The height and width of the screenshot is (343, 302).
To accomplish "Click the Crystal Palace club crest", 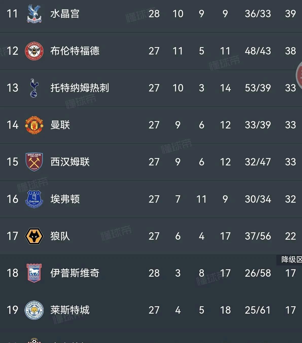I will point(34,14).
